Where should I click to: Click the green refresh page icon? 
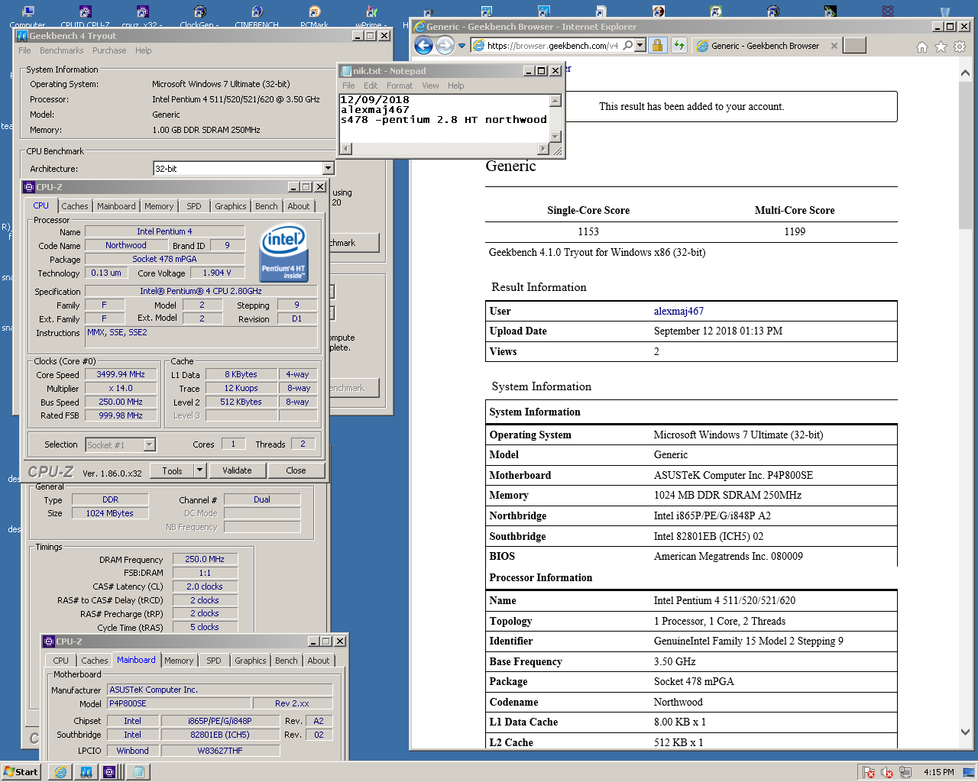click(x=679, y=46)
